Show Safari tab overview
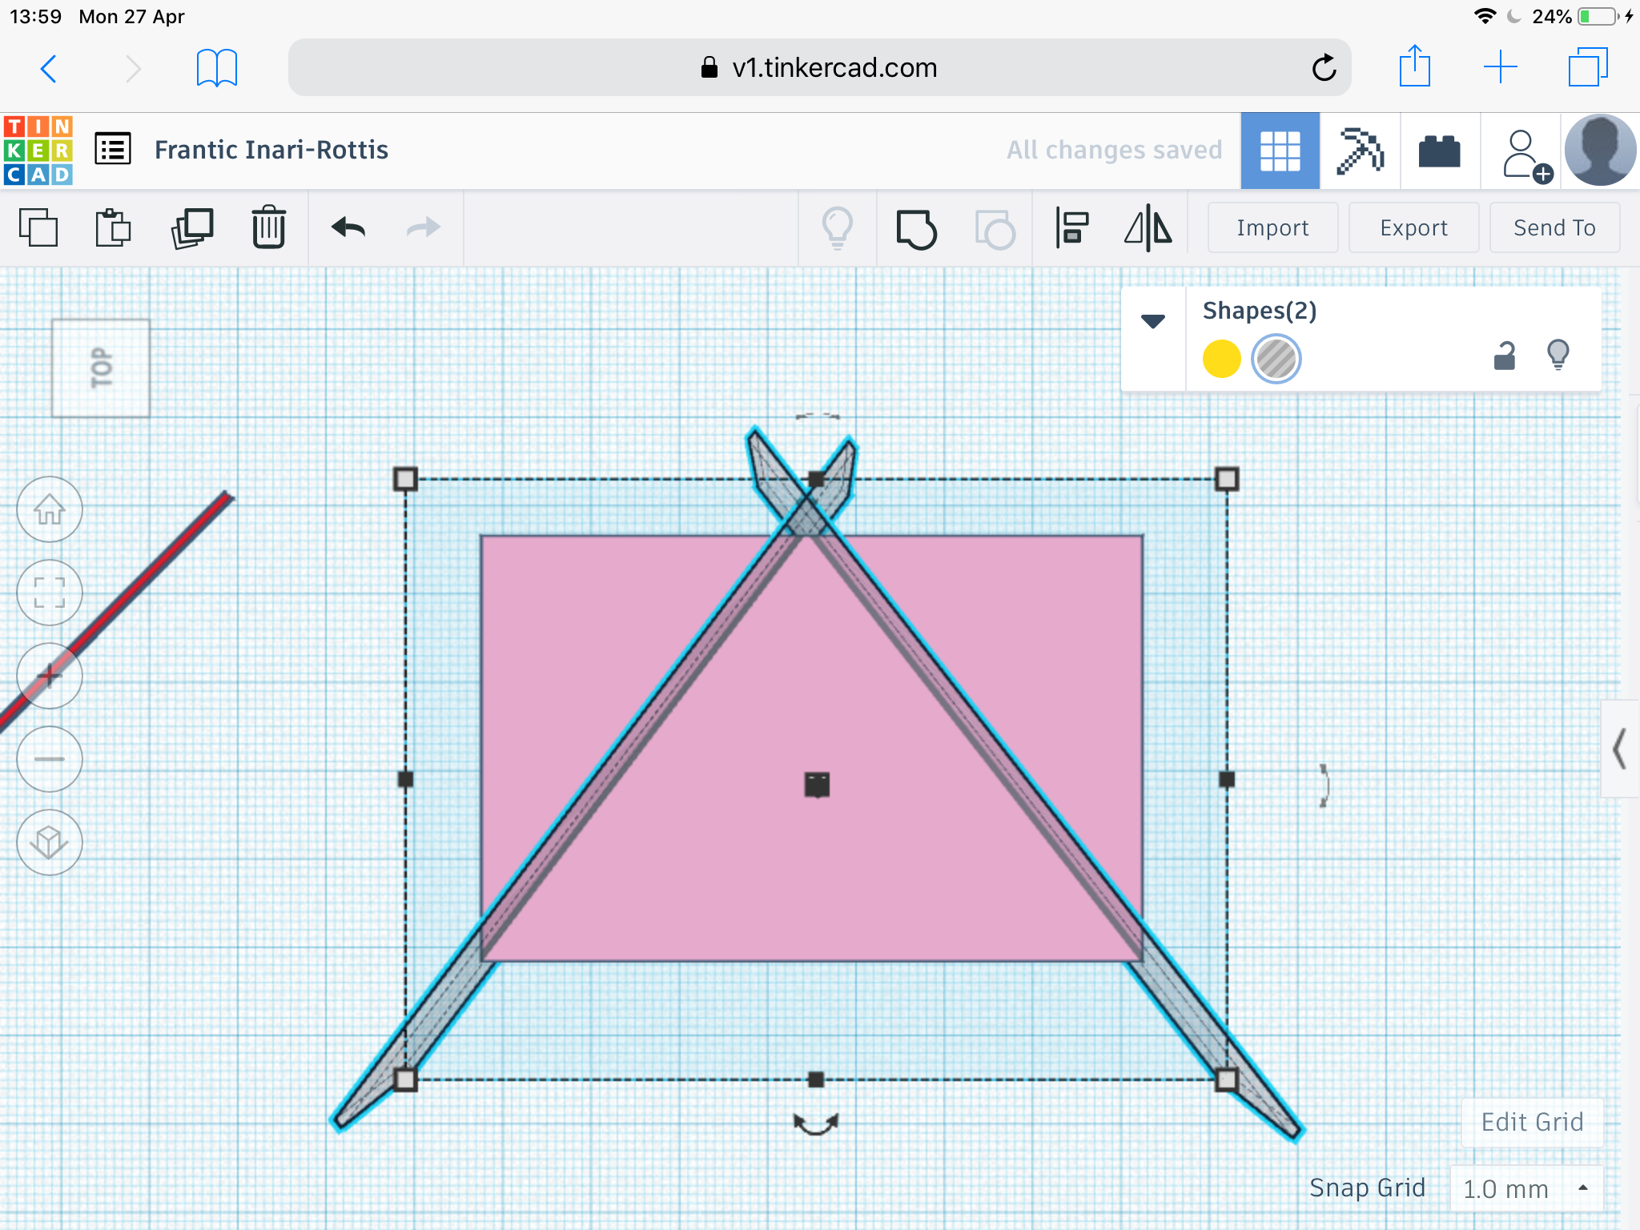The image size is (1640, 1230). (x=1588, y=67)
